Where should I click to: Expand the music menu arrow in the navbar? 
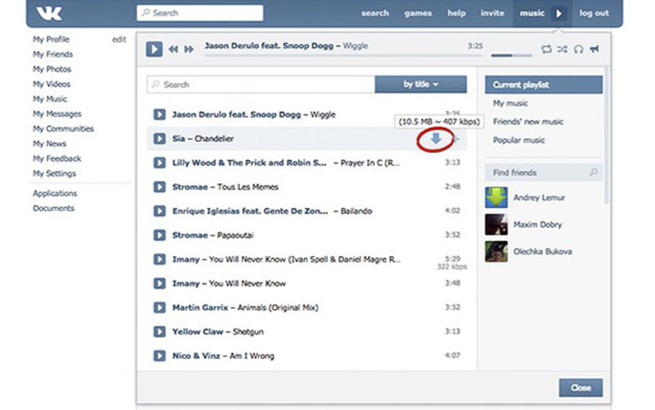(557, 12)
